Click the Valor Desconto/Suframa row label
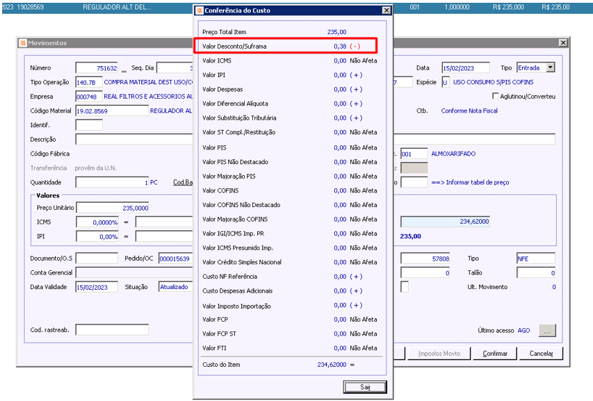This screenshot has width=593, height=401. tap(234, 46)
